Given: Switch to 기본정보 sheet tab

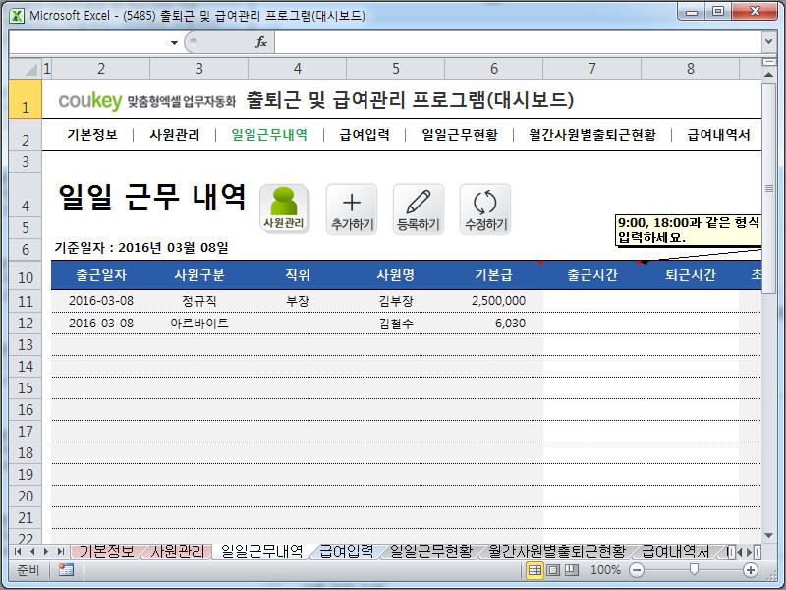Looking at the screenshot, I should tap(107, 552).
